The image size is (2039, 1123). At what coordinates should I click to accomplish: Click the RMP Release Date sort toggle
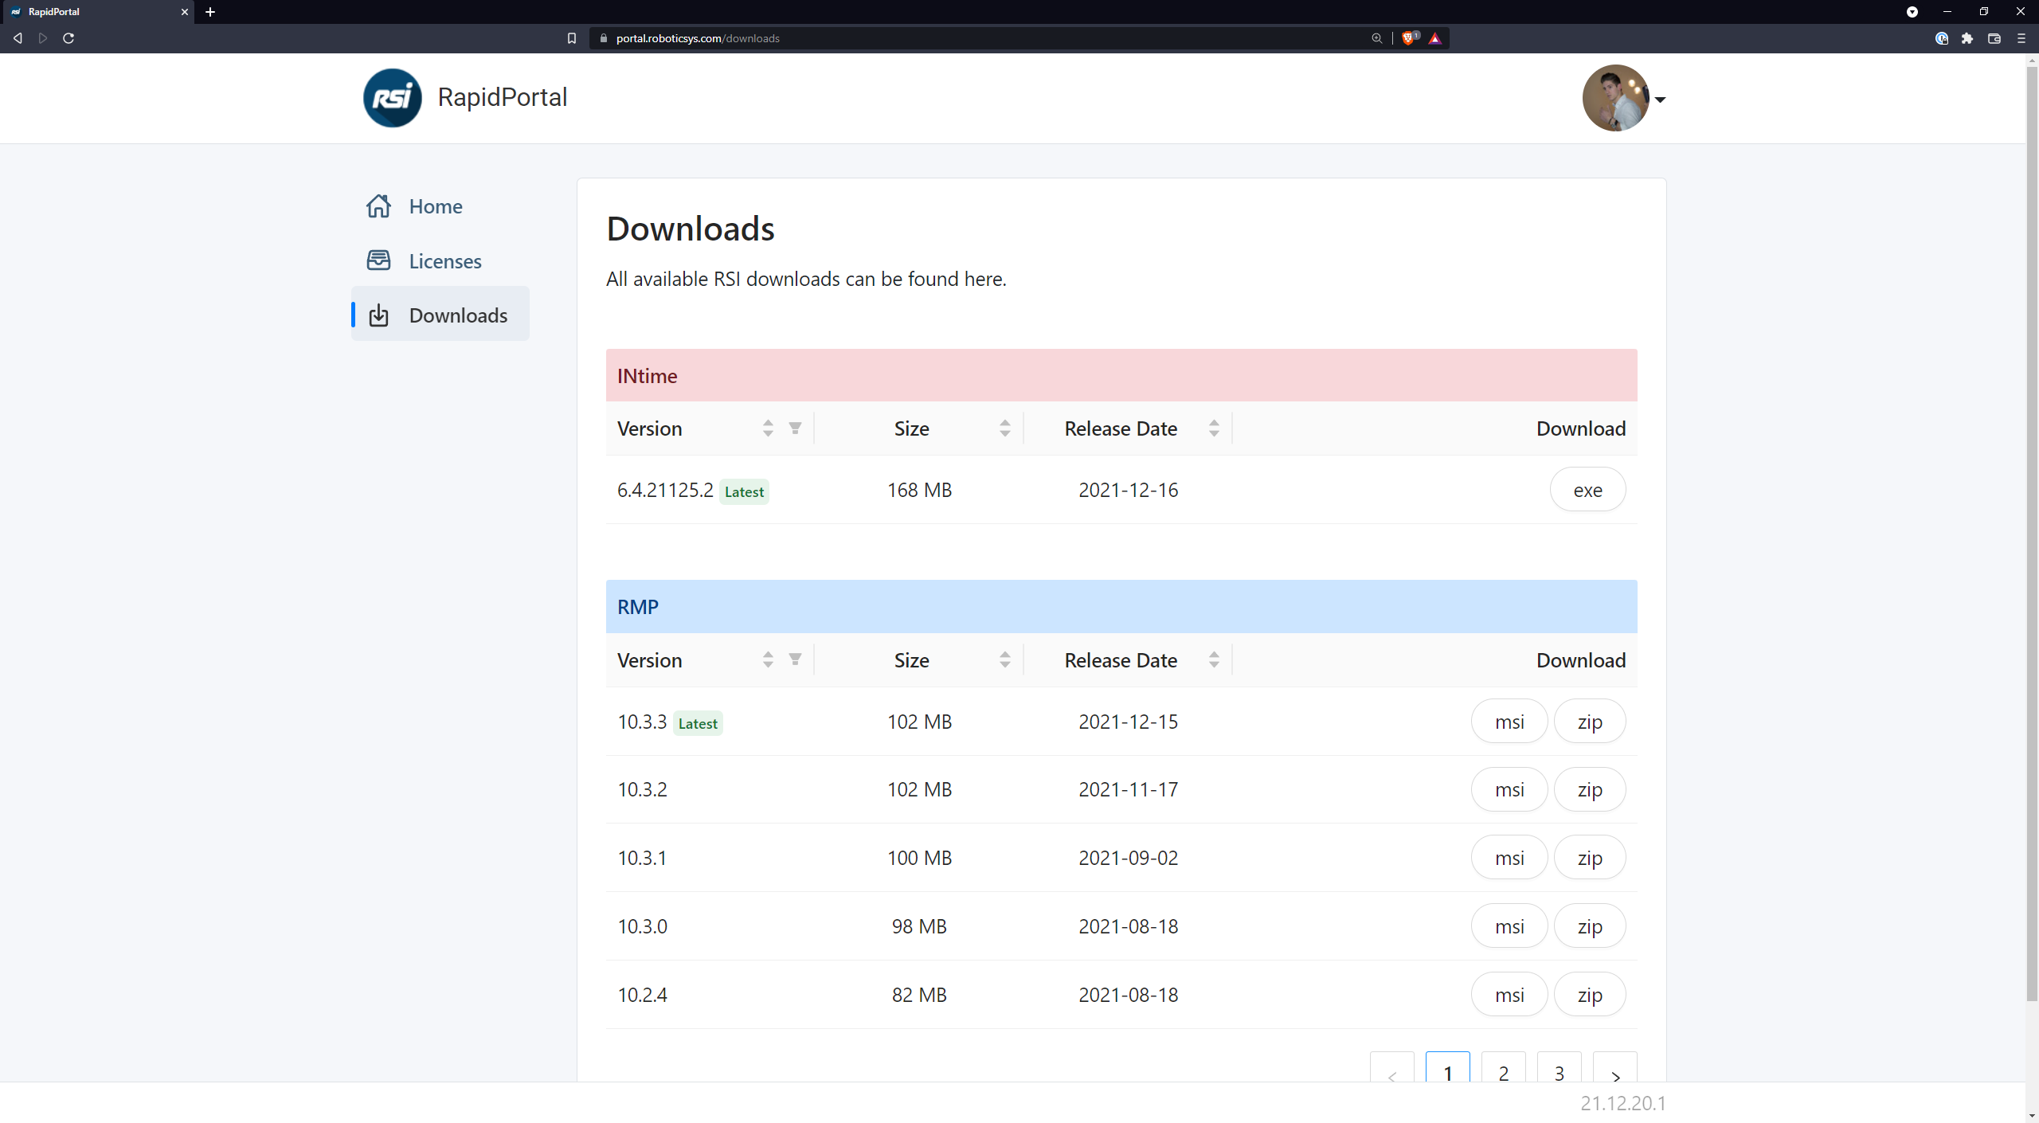tap(1214, 659)
